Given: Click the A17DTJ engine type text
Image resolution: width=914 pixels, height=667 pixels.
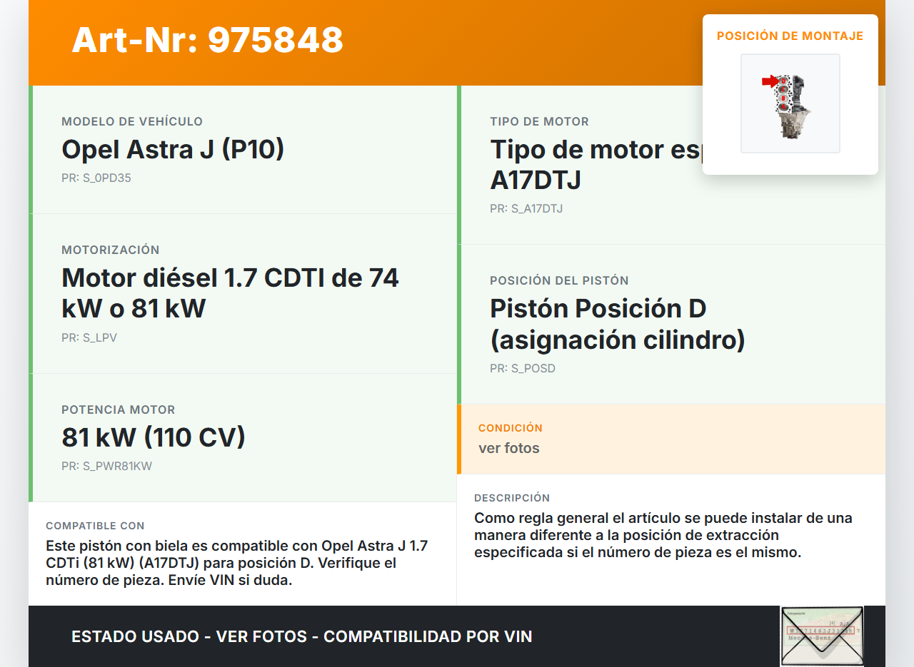Looking at the screenshot, I should click(x=536, y=180).
